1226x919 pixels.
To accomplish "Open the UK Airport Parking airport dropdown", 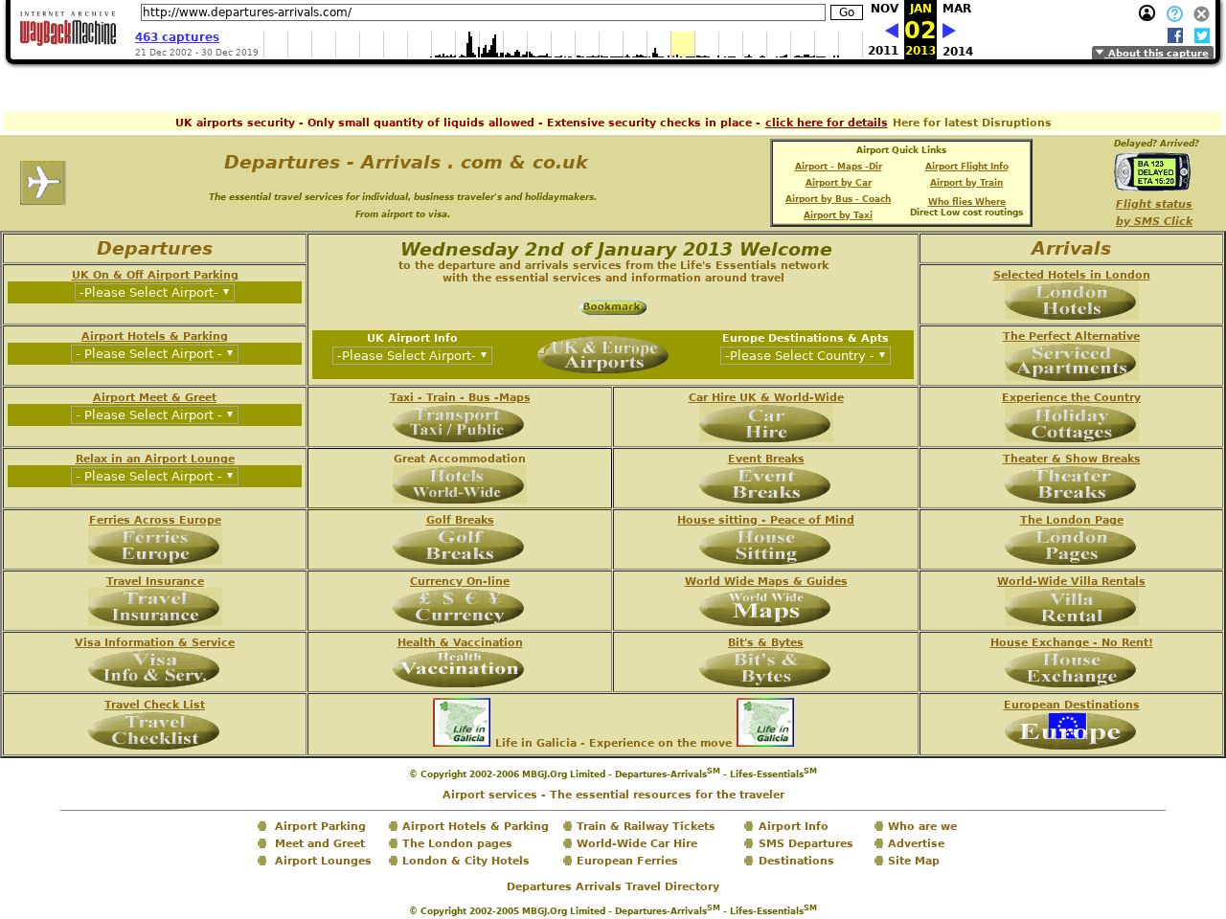I will click(x=154, y=293).
